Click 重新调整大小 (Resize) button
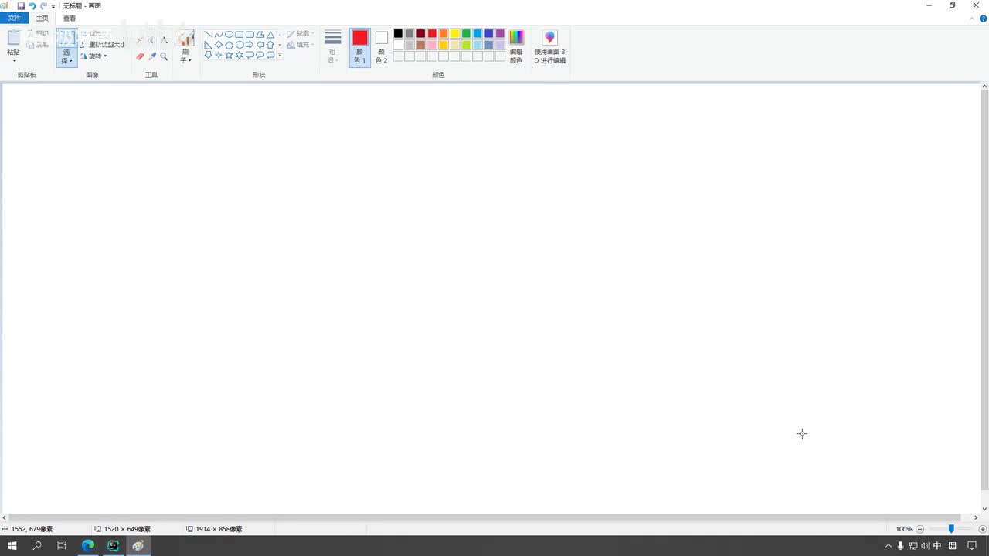 (102, 45)
